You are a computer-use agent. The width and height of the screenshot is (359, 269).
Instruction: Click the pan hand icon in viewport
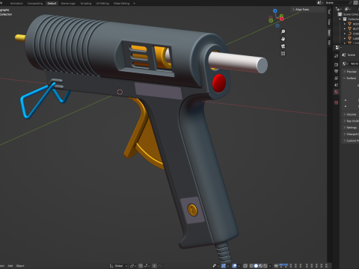click(x=283, y=39)
